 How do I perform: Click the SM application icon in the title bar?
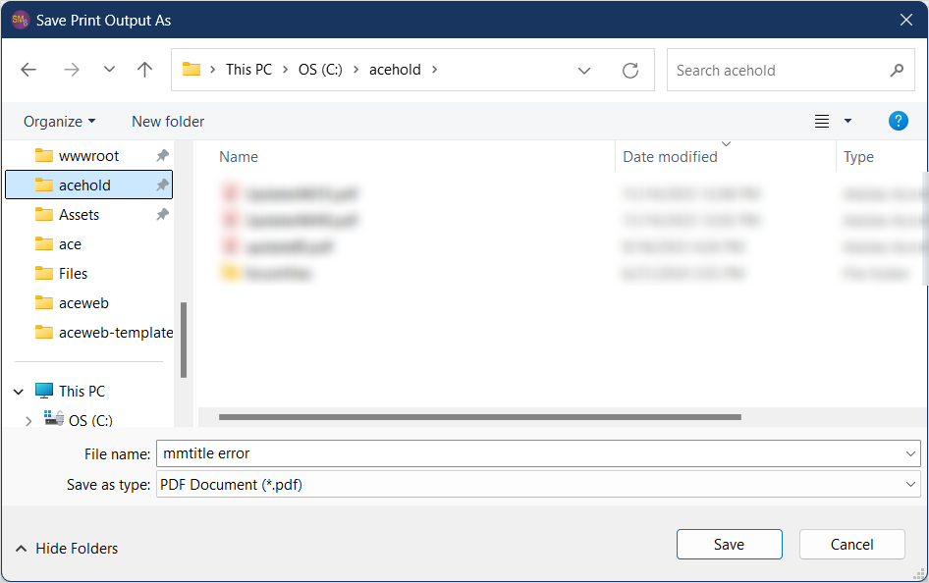click(x=20, y=20)
